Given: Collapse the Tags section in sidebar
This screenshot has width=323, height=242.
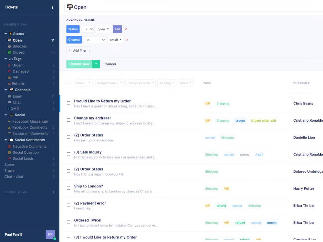Looking at the screenshot, I should click(x=5, y=59).
